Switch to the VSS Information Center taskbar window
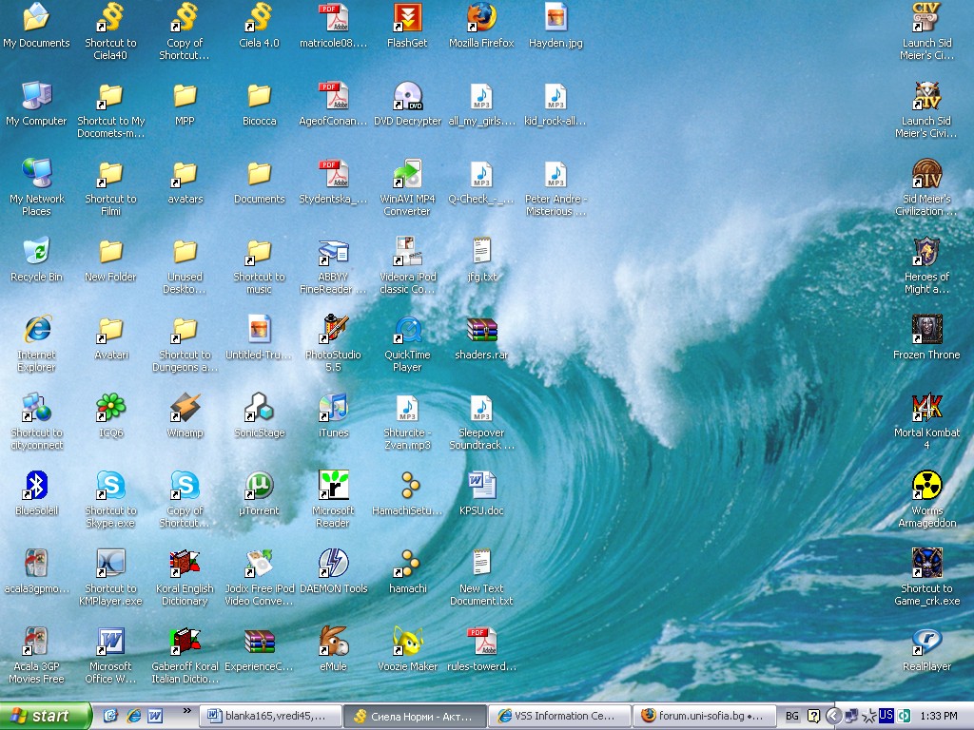Screen dimensions: 974x730 click(x=558, y=716)
